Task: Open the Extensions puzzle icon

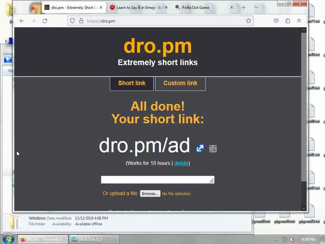Action: [288, 21]
